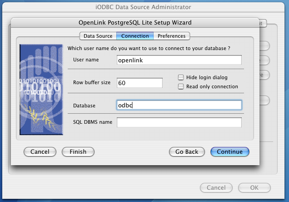Click the Go Back button
This screenshot has height=202, width=289.
click(187, 152)
